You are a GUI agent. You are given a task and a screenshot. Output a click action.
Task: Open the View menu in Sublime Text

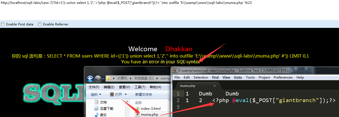(226, 77)
